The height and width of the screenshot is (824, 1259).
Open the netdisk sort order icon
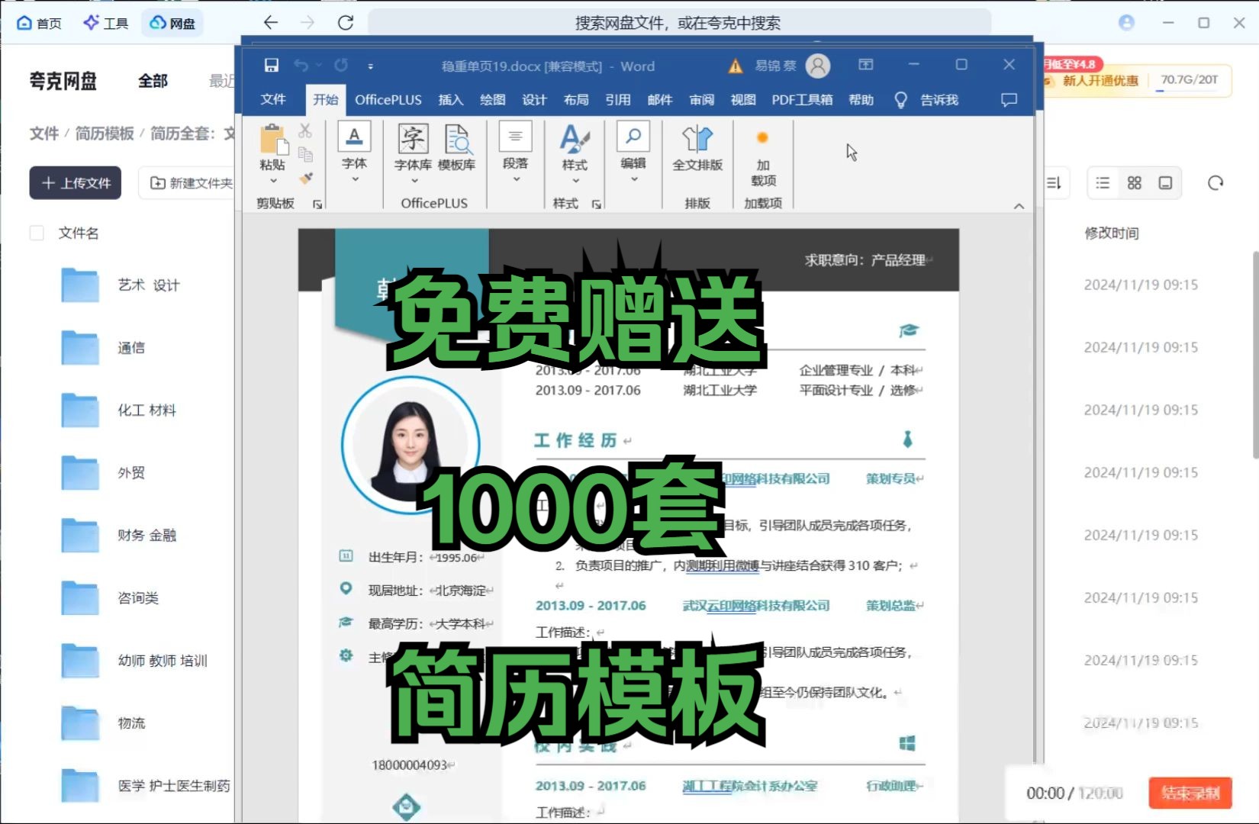point(1054,183)
